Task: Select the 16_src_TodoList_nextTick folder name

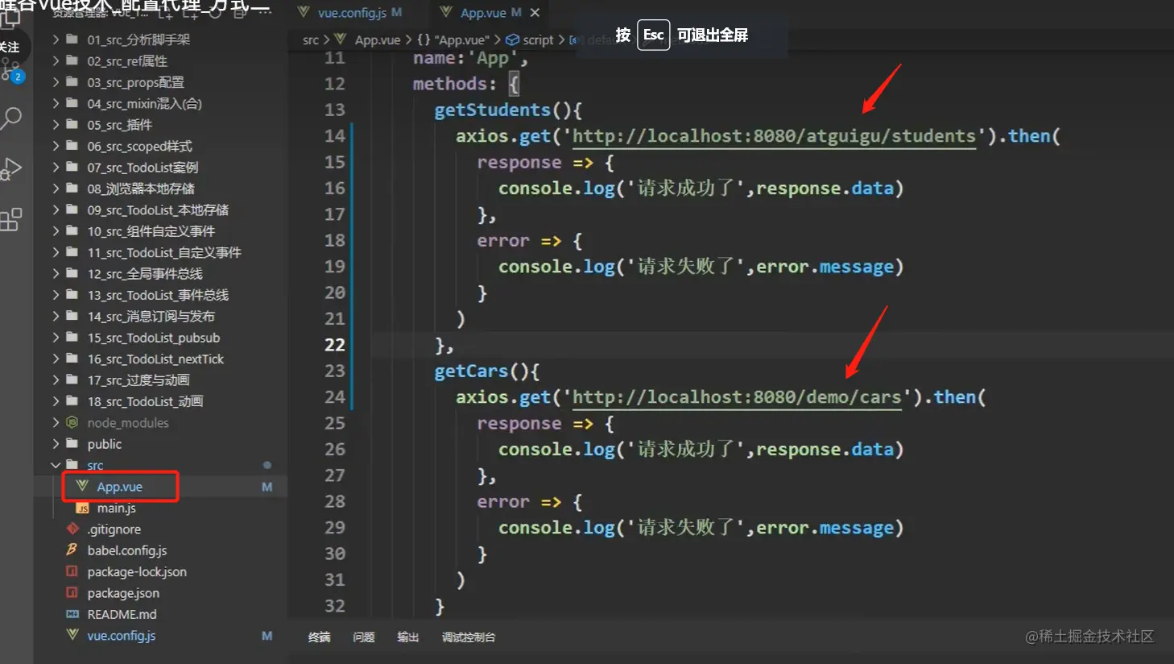Action: 155,359
